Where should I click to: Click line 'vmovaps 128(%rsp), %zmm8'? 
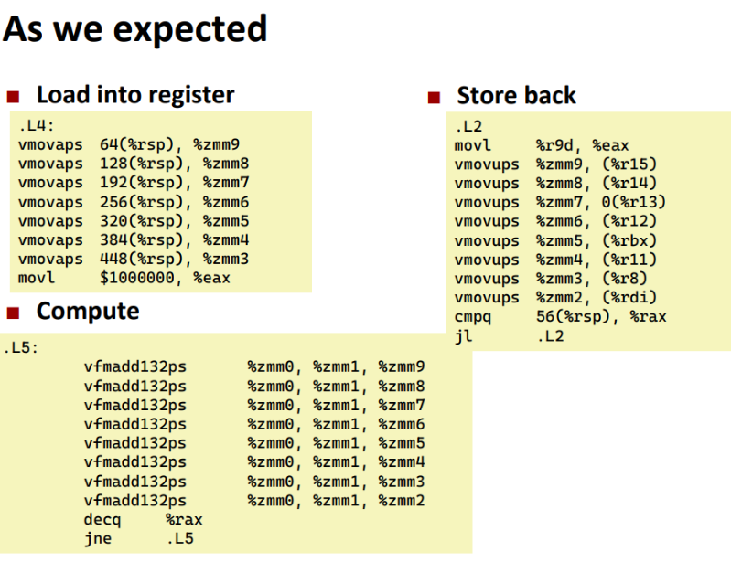pyautogui.click(x=134, y=164)
